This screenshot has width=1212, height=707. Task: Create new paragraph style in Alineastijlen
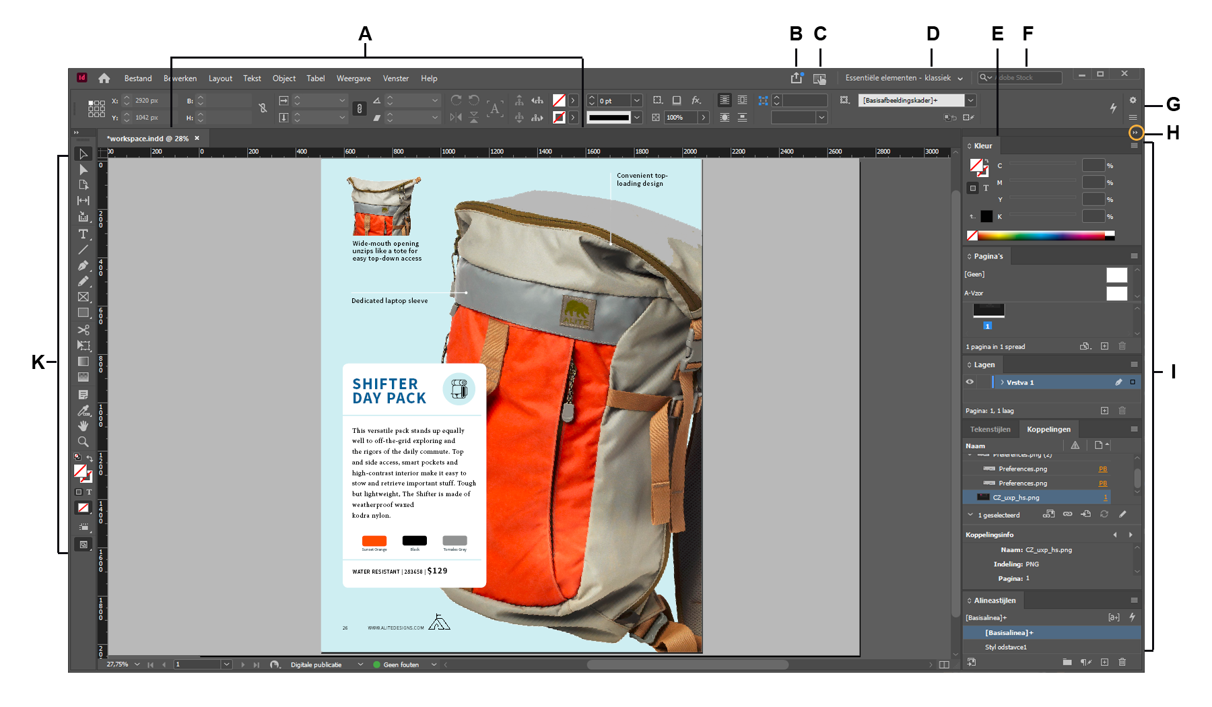tap(1104, 662)
